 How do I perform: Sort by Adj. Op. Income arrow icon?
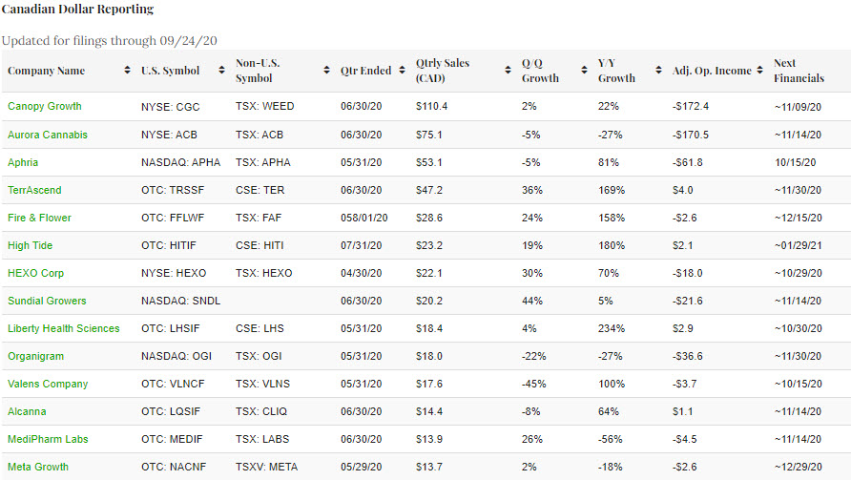pyautogui.click(x=758, y=71)
